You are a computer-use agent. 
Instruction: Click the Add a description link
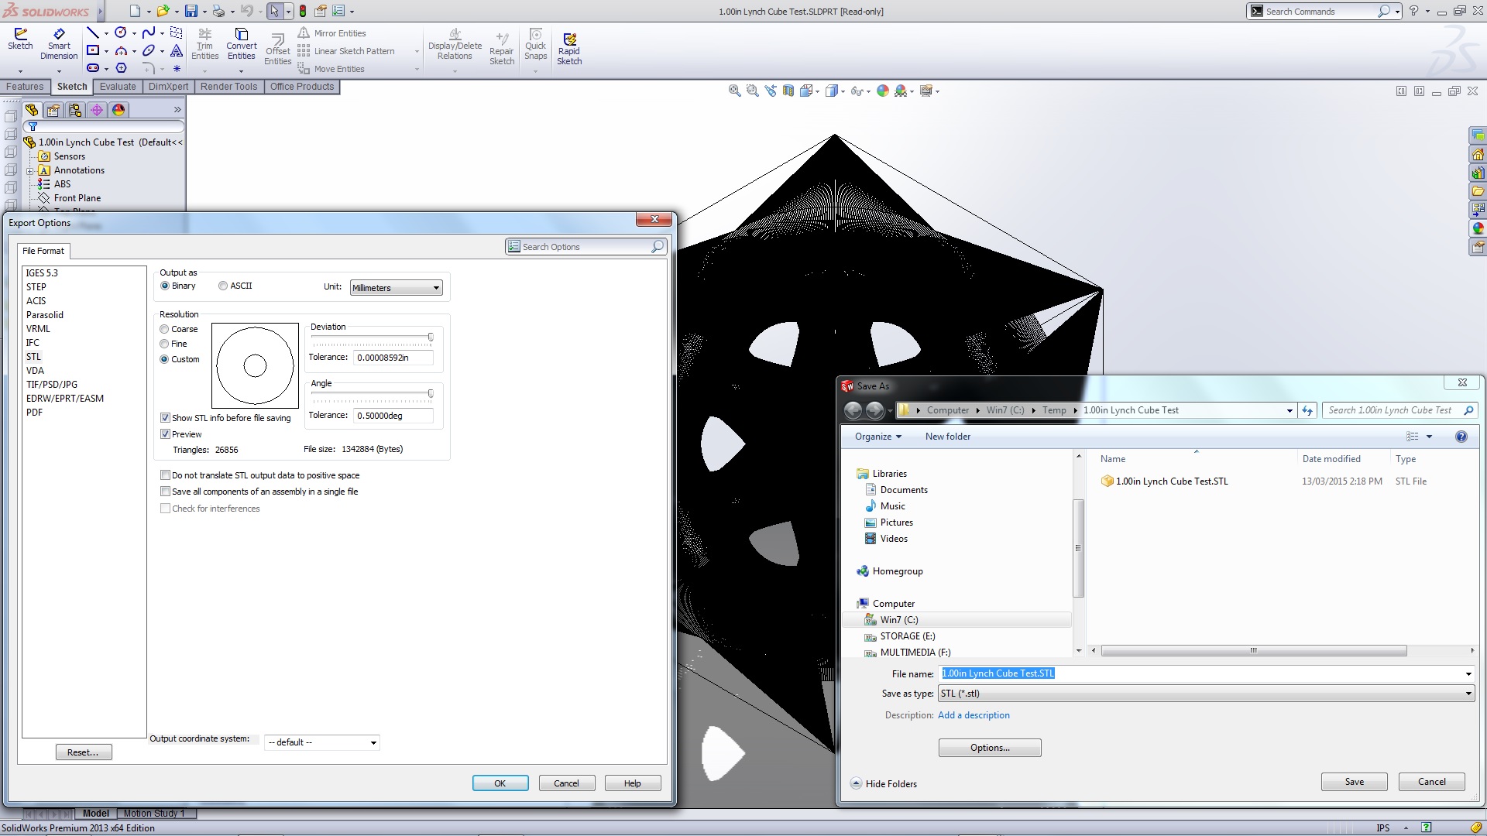click(x=974, y=715)
